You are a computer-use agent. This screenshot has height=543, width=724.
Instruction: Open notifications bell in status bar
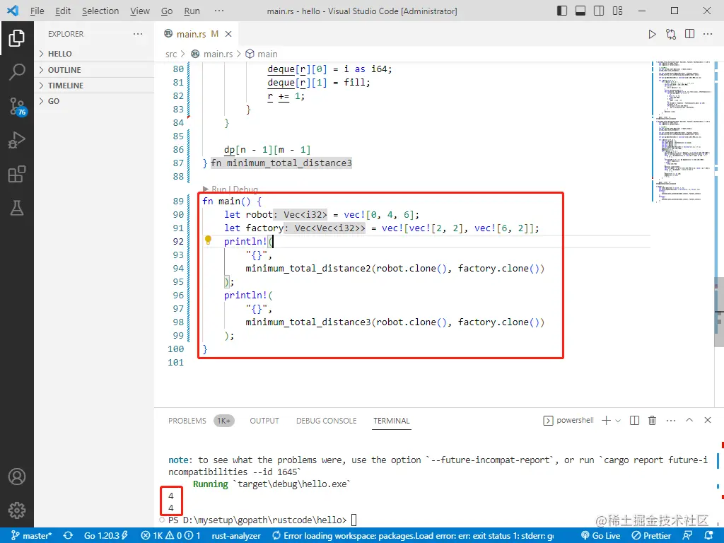pyautogui.click(x=708, y=536)
